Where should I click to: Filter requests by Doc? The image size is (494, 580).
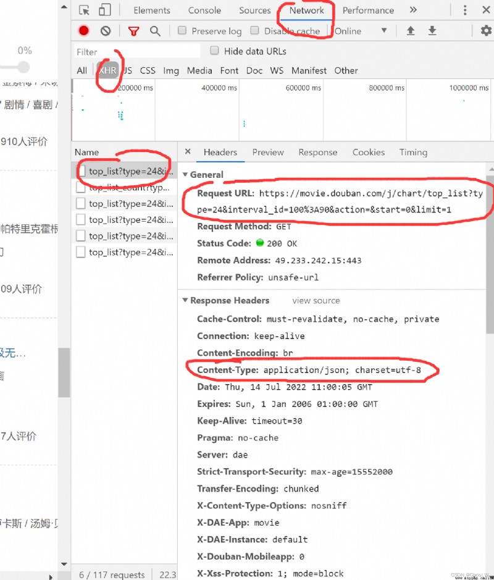tap(254, 70)
